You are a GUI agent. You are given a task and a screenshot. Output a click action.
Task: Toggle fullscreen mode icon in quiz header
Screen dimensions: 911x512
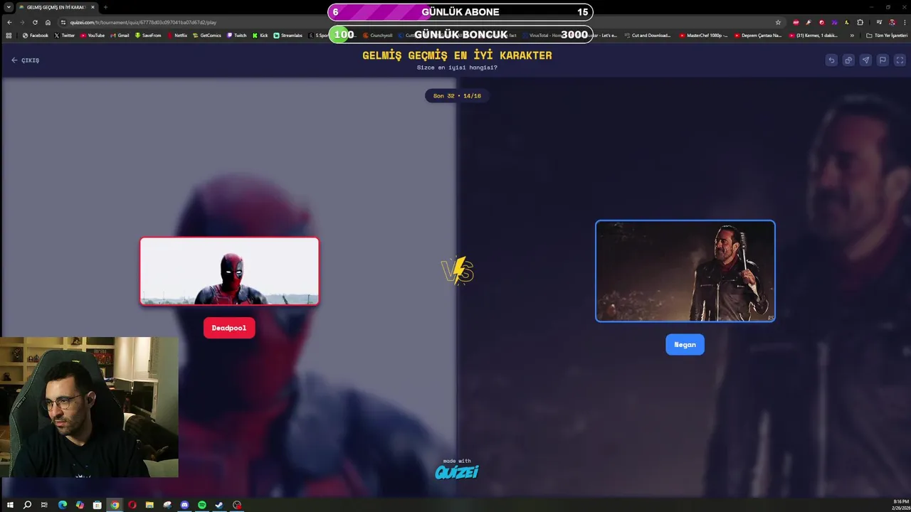[x=900, y=60]
